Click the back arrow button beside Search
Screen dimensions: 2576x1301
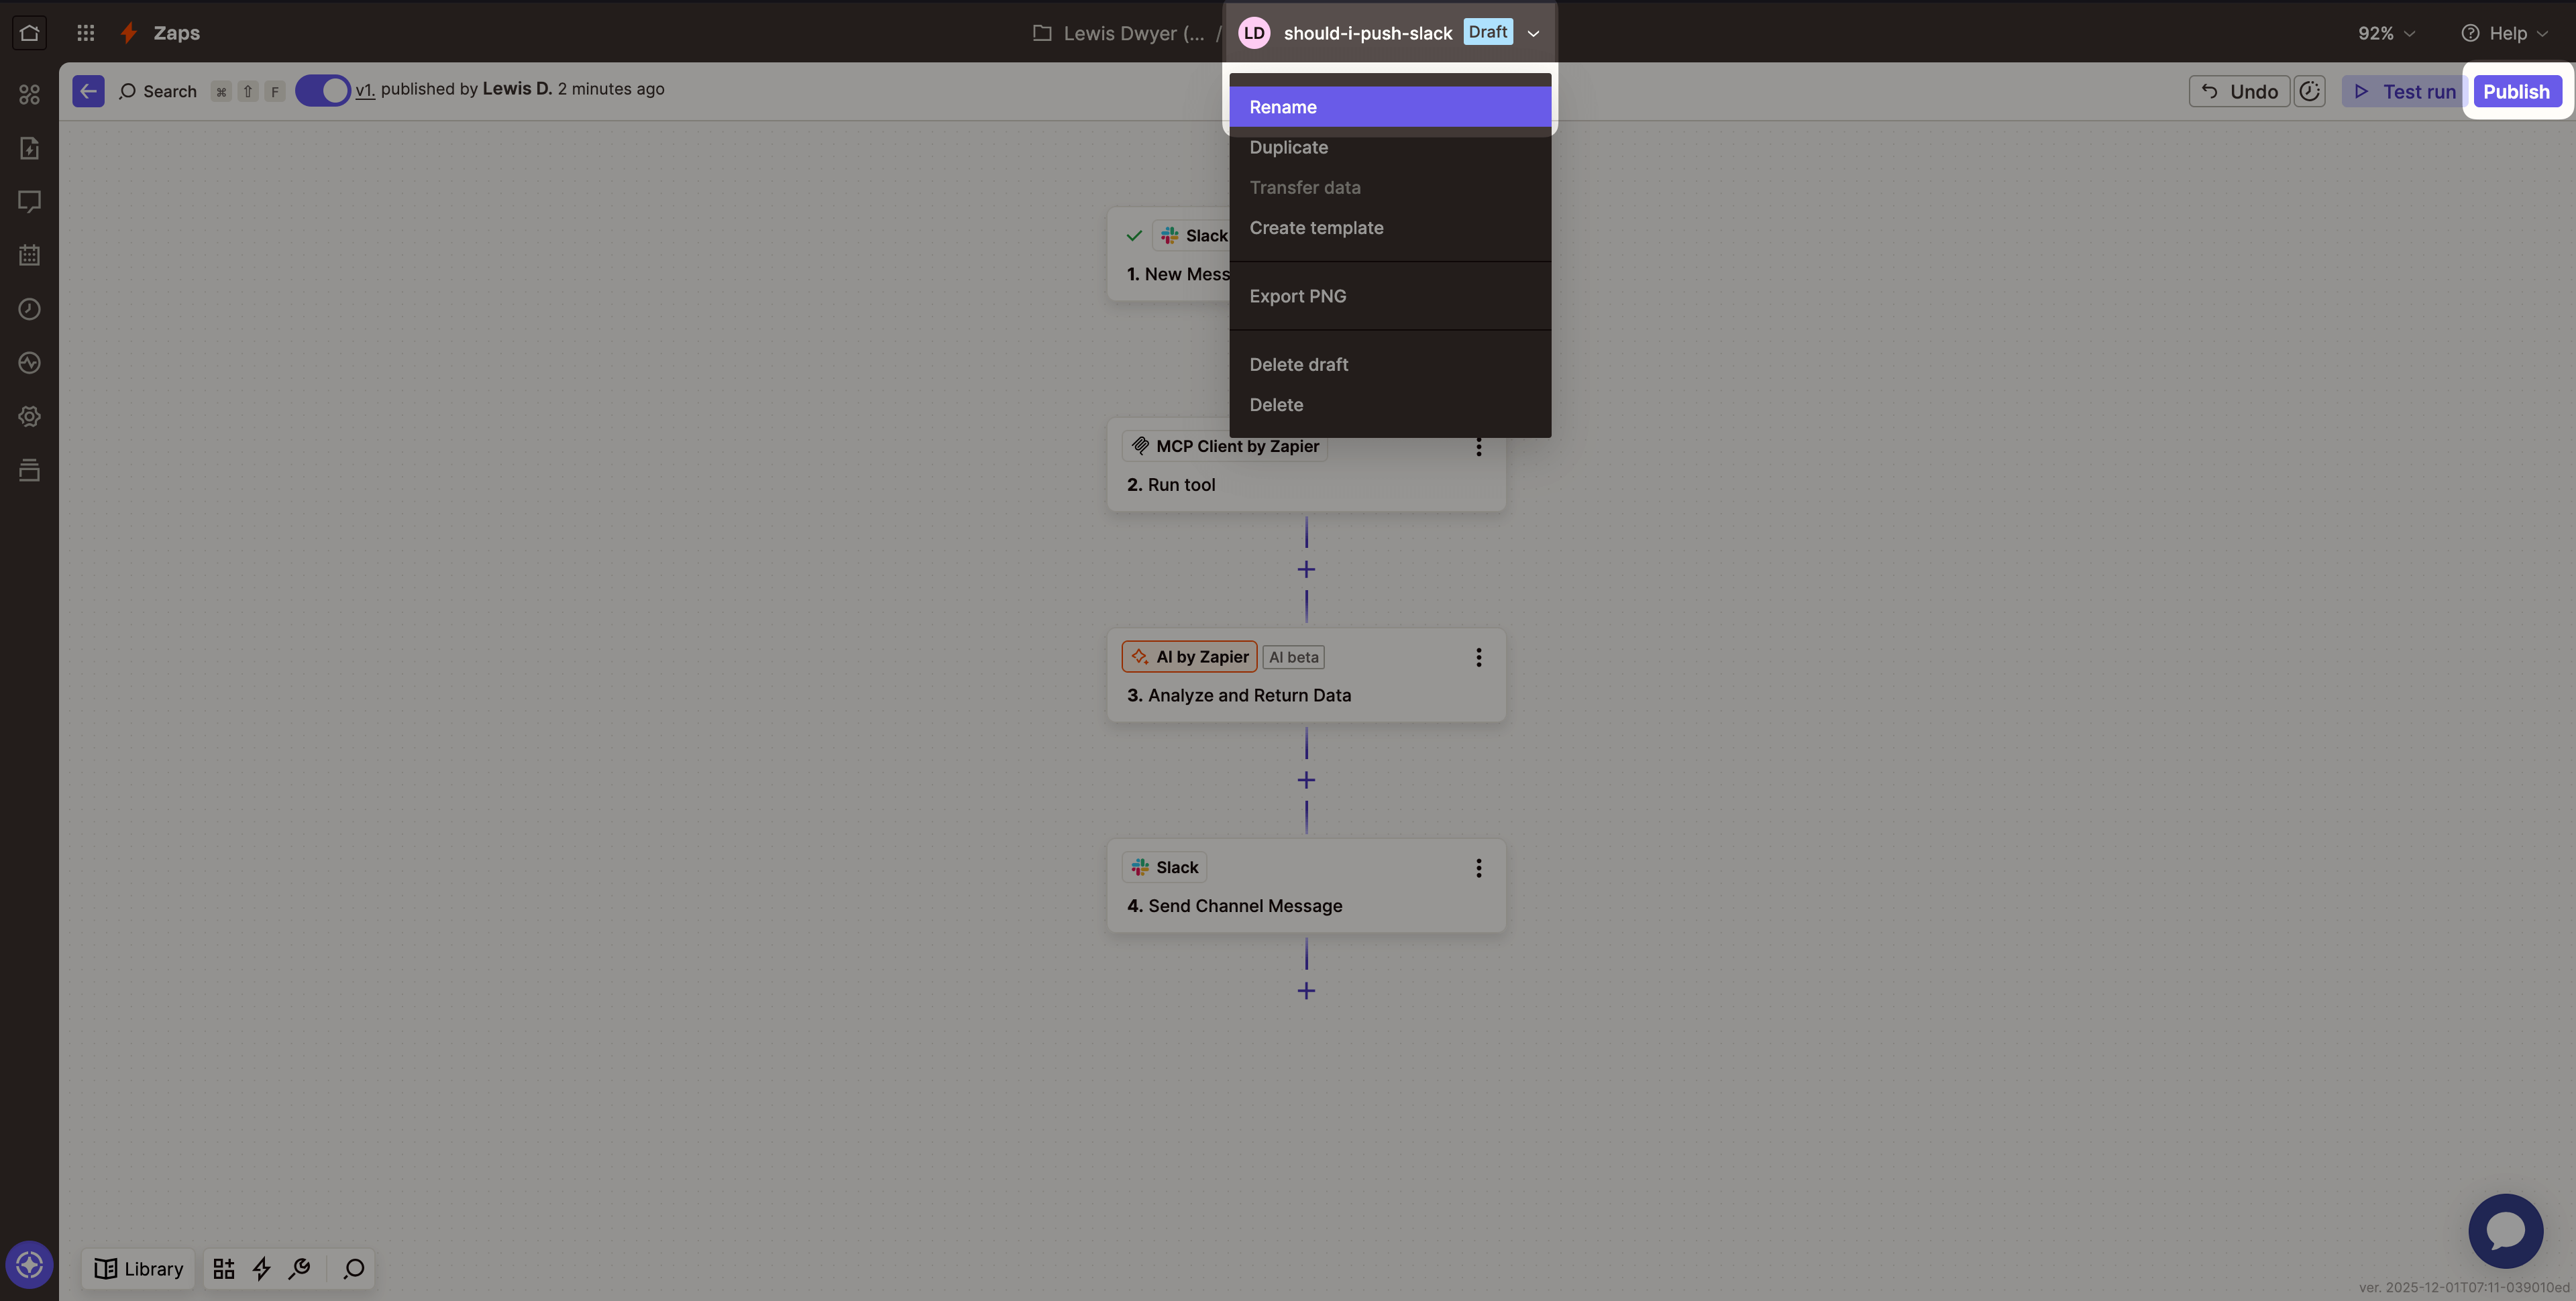click(88, 91)
